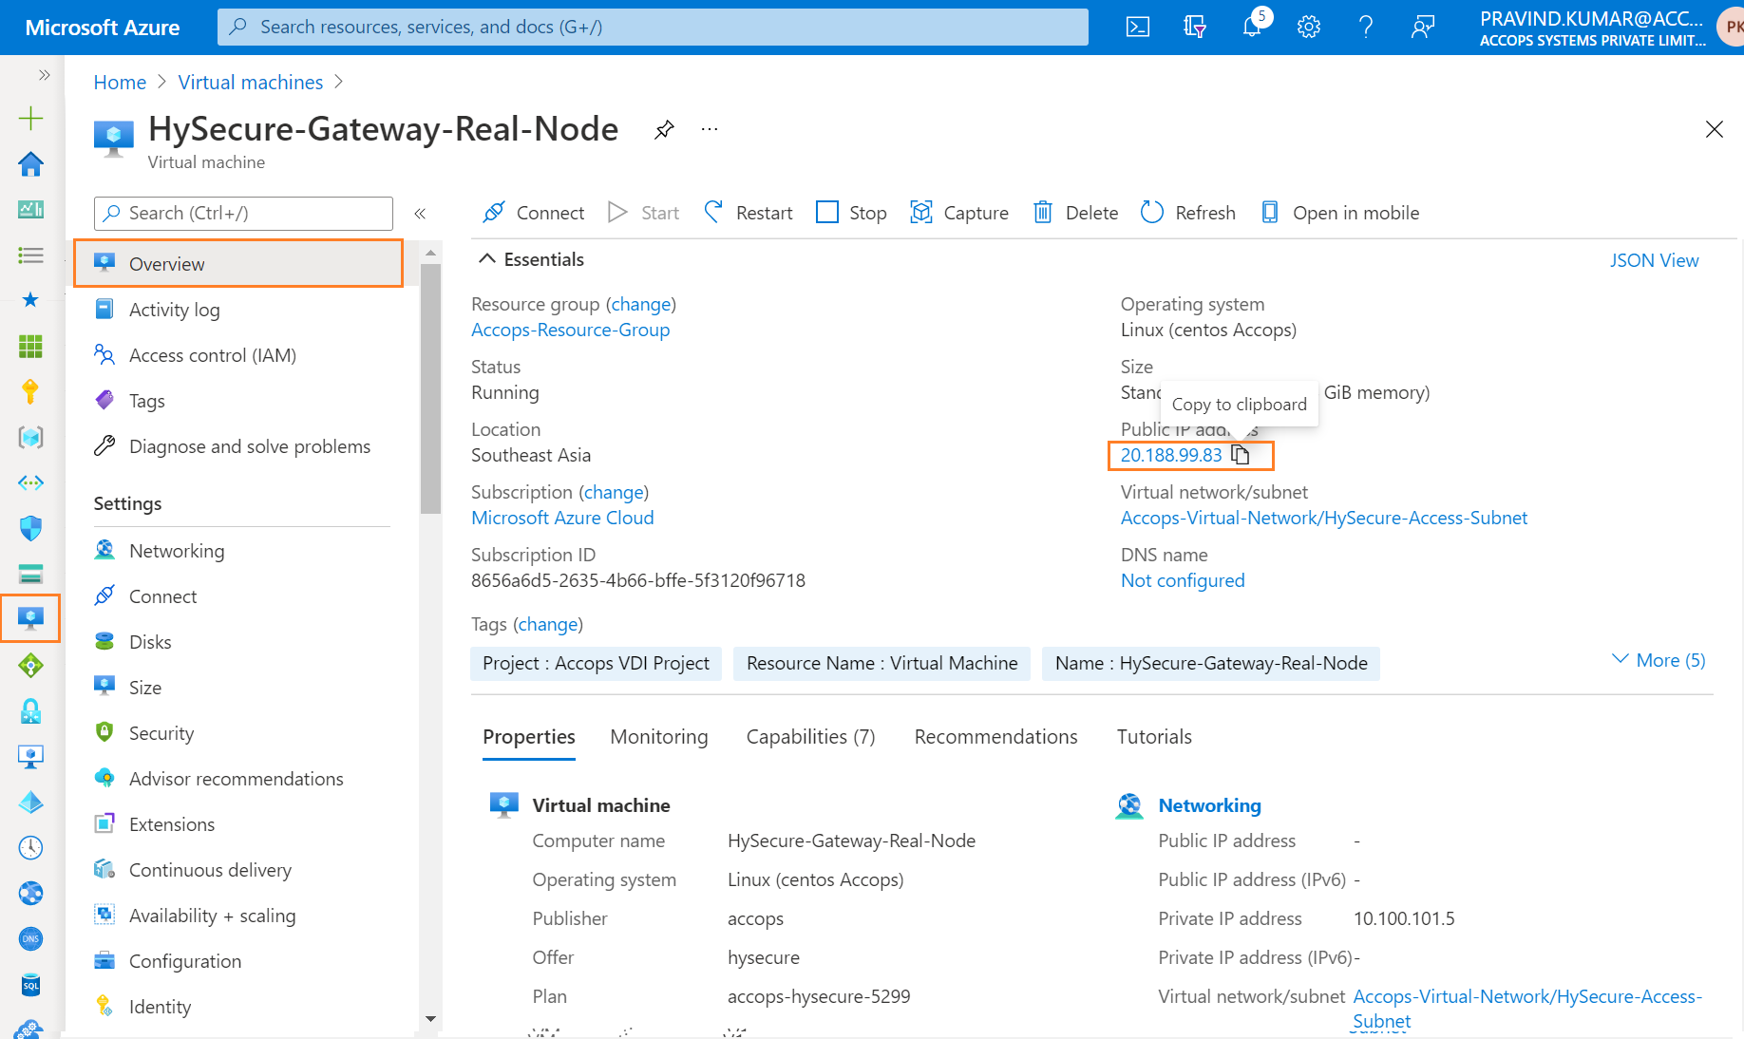Switch to Monitoring tab
The image size is (1744, 1039).
point(659,737)
